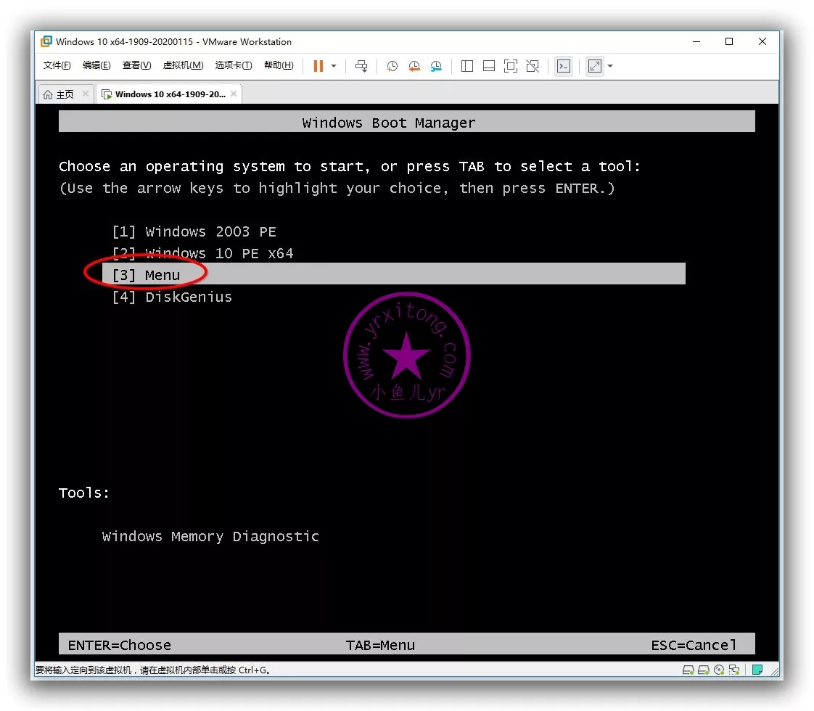Enter full screen mode icon

(x=511, y=66)
